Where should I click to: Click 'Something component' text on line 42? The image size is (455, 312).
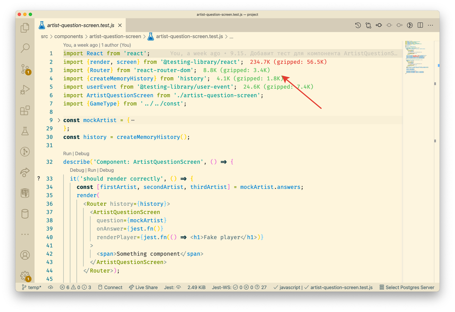pyautogui.click(x=148, y=254)
